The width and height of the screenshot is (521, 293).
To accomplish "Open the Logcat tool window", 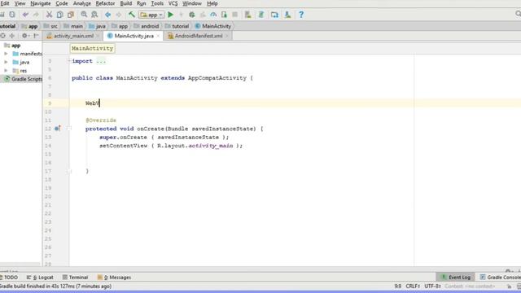I will pyautogui.click(x=40, y=277).
